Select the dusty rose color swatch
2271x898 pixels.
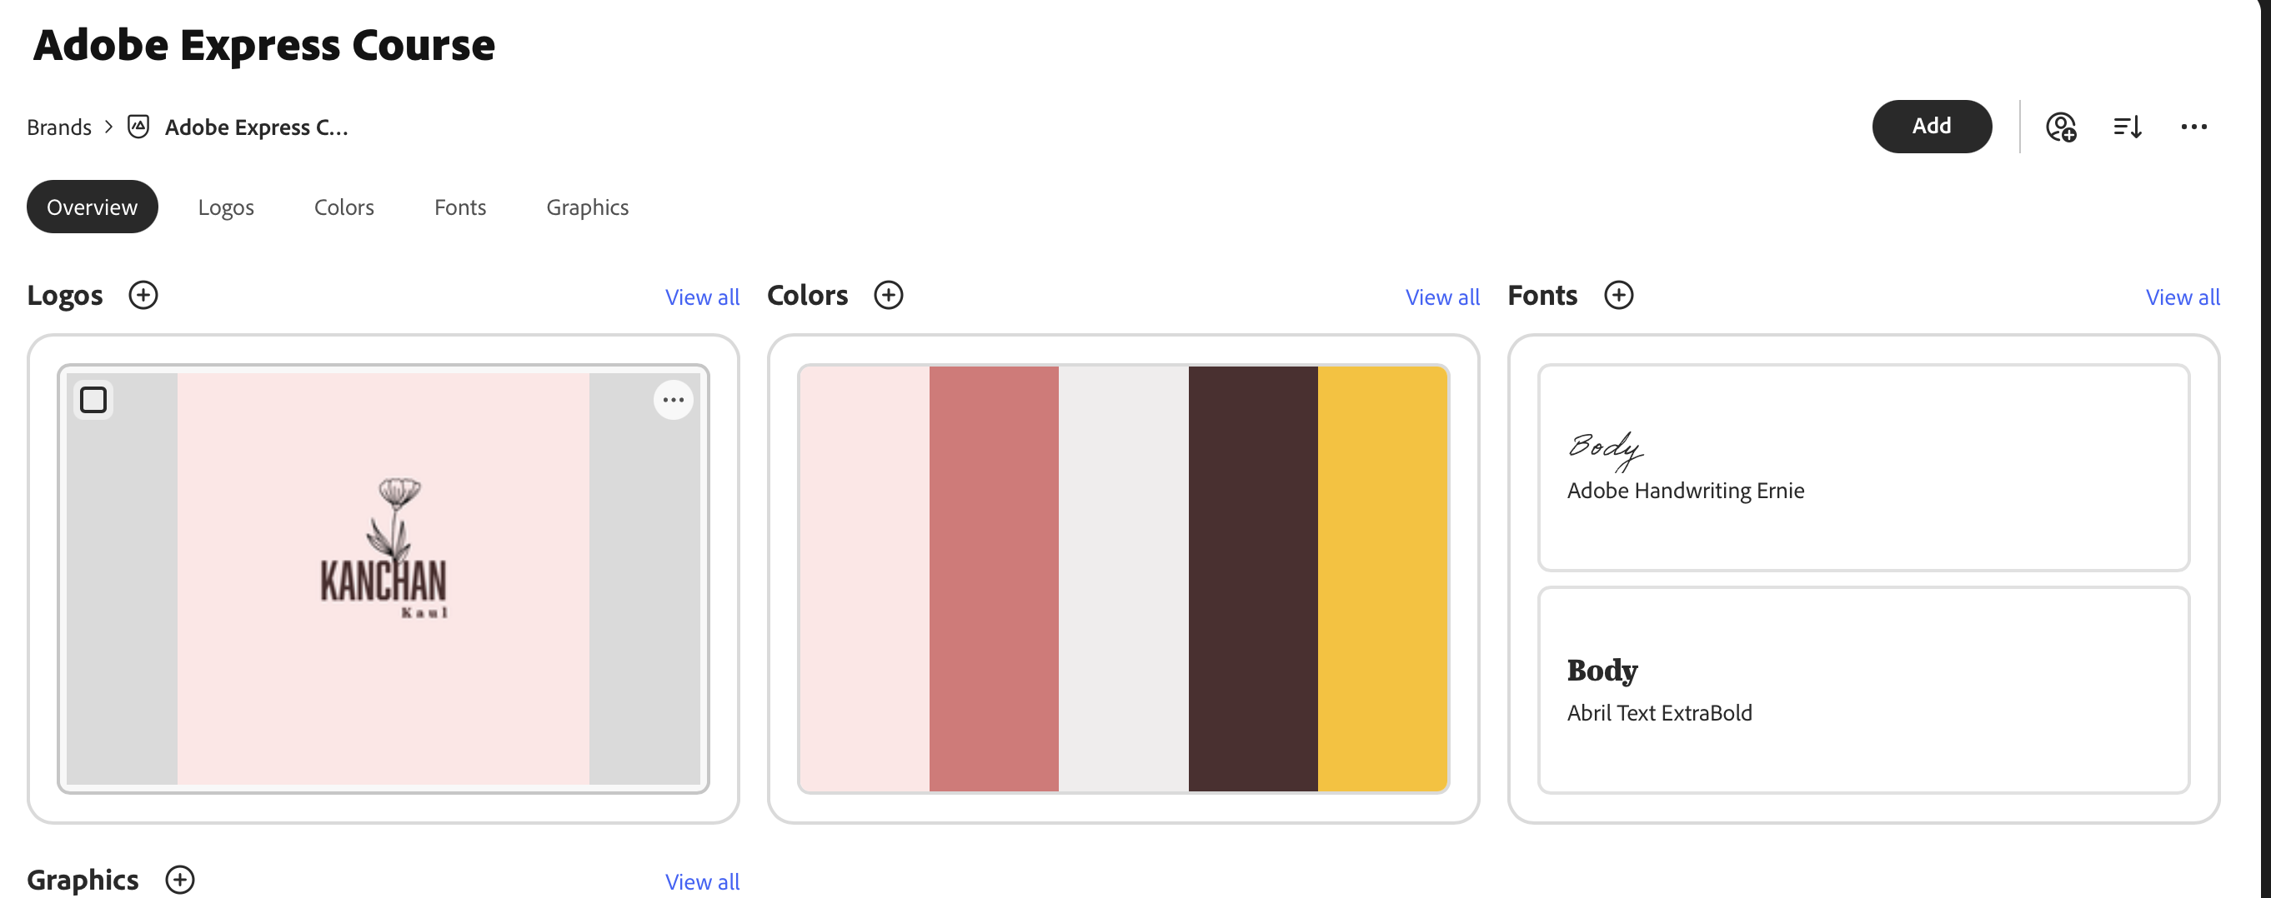tap(994, 579)
